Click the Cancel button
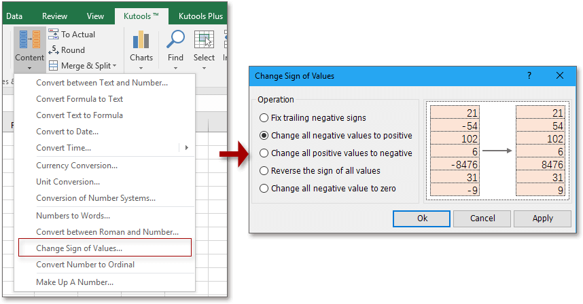The width and height of the screenshot is (583, 304). [x=482, y=218]
